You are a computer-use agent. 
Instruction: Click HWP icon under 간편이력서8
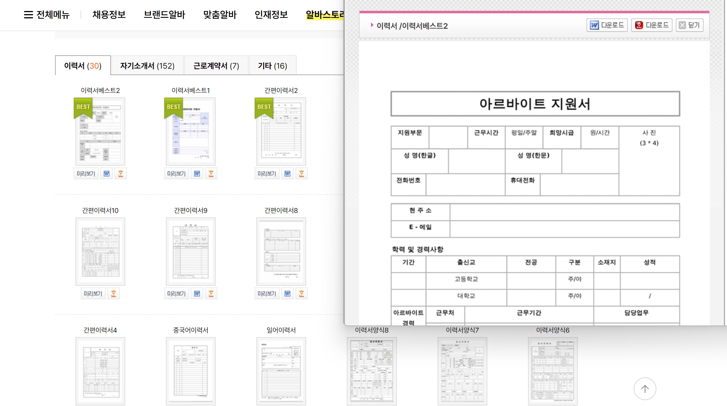302,294
